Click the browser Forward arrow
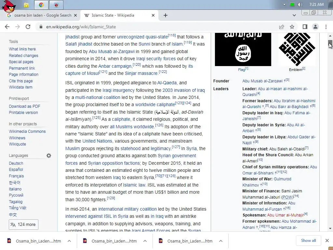The image size is (333, 250). [18, 27]
